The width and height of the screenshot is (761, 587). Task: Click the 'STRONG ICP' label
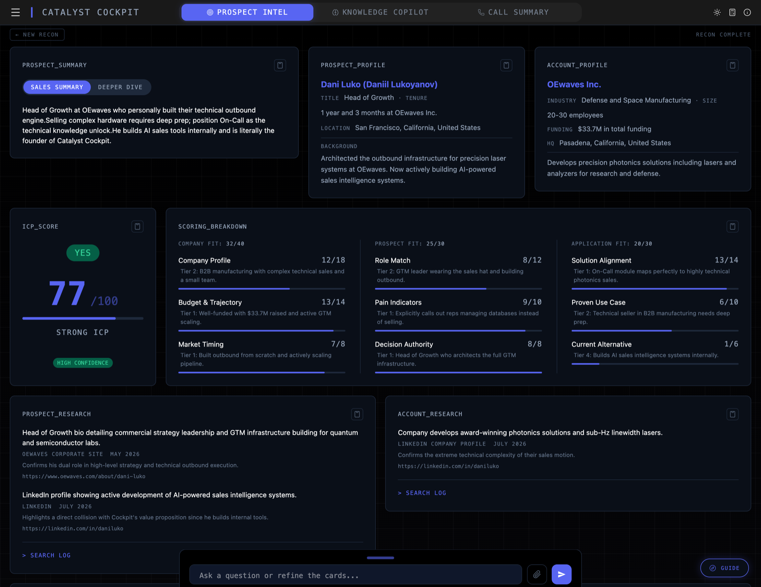(83, 333)
